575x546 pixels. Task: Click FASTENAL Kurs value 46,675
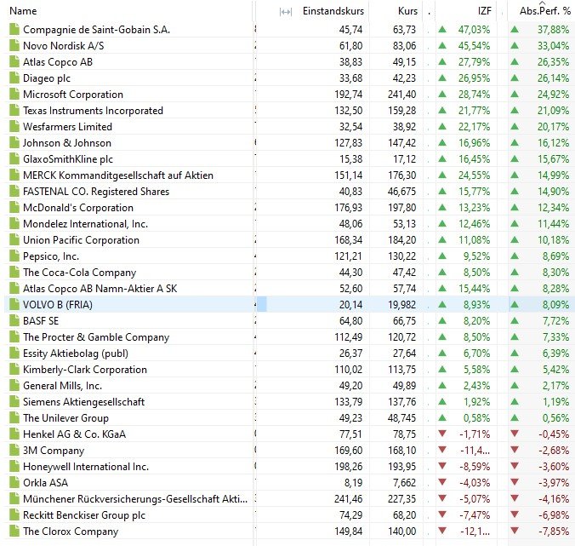tap(402, 192)
